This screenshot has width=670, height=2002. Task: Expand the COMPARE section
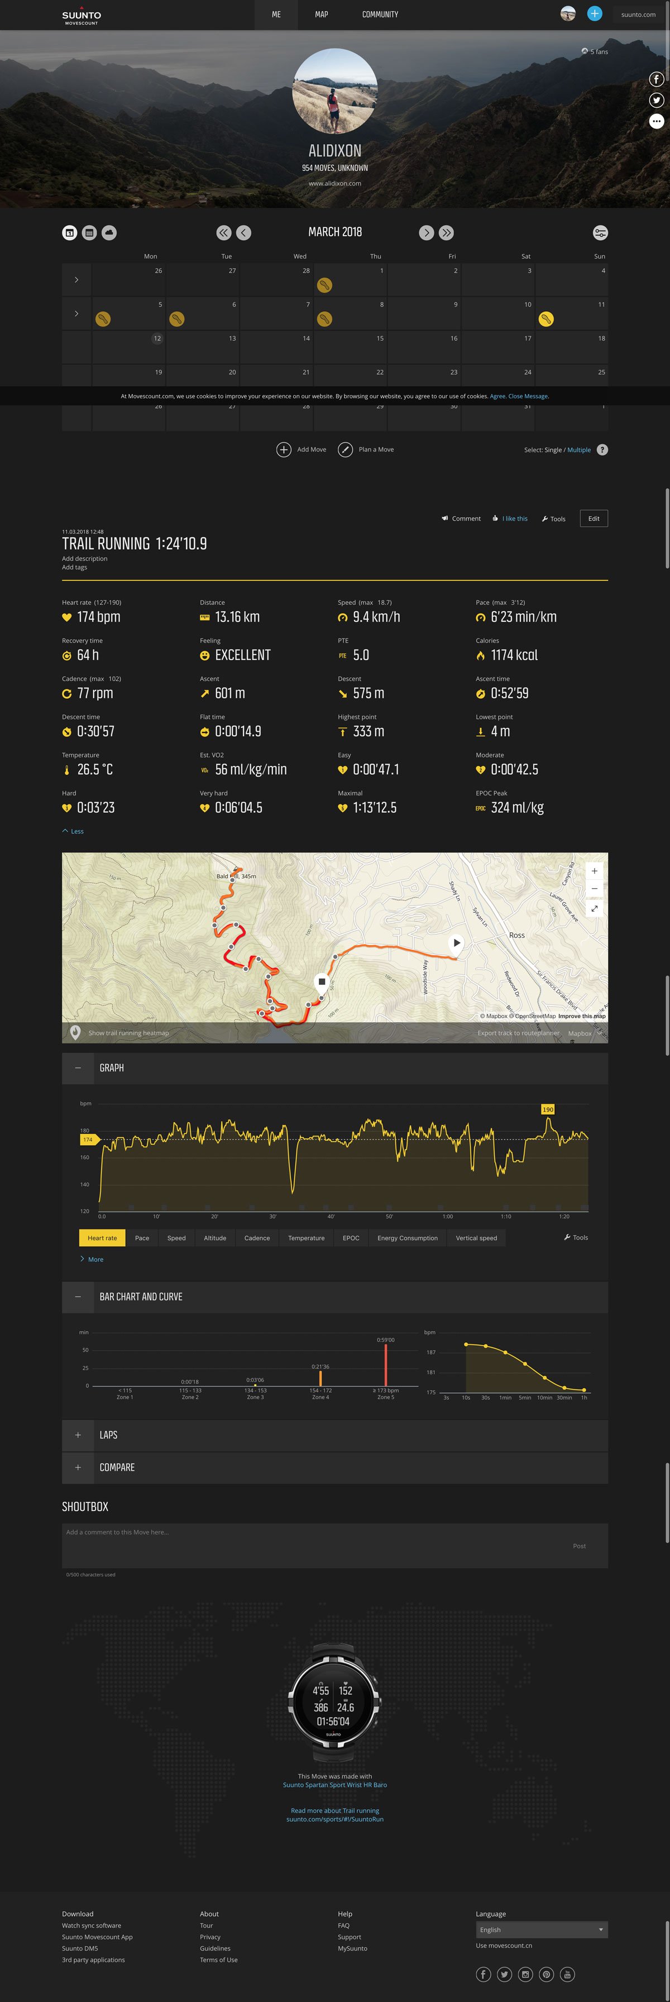(78, 1467)
